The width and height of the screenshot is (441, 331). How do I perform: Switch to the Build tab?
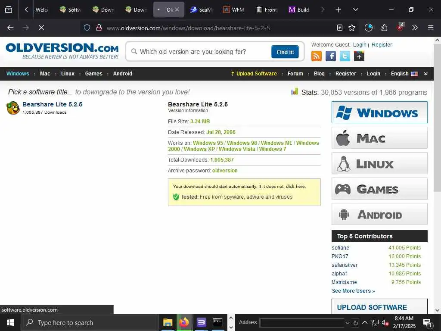[x=299, y=9]
